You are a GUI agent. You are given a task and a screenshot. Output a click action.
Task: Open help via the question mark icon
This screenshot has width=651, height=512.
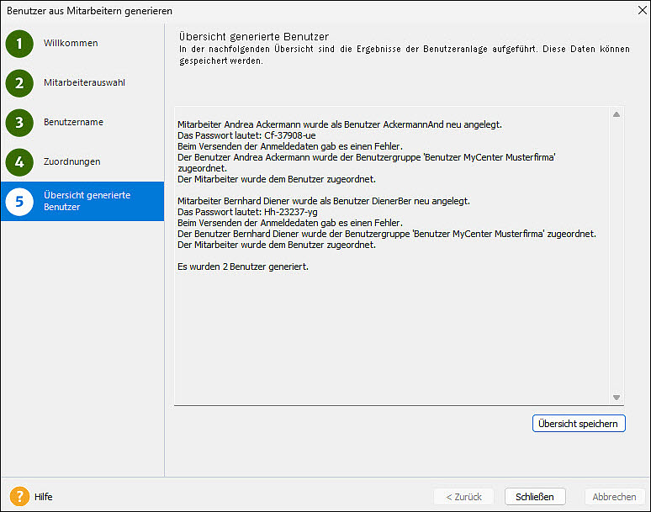click(x=19, y=497)
